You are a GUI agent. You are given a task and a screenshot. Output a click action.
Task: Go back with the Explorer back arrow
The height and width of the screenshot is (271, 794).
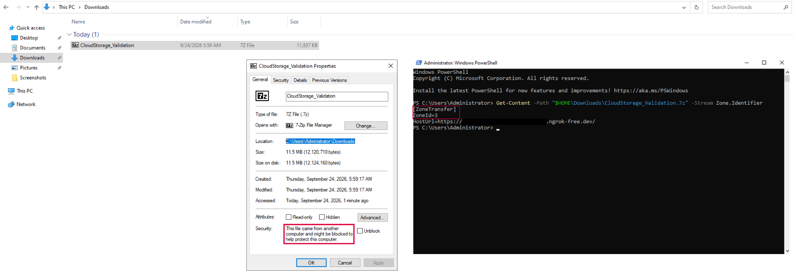[x=6, y=7]
